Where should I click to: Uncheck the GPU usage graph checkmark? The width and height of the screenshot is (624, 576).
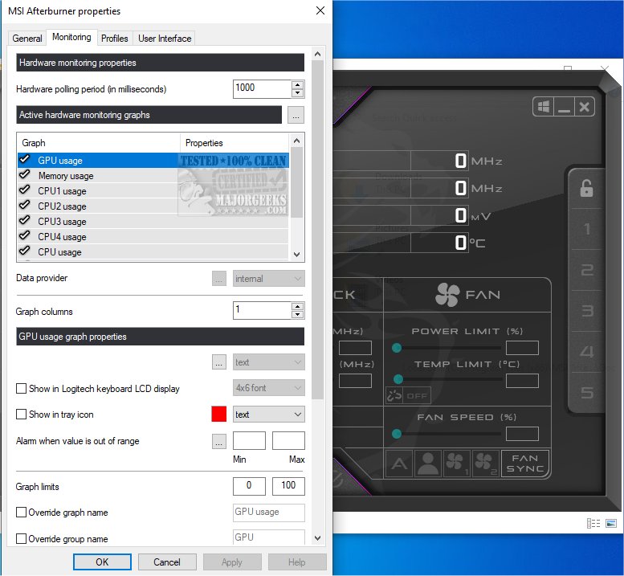(25, 160)
